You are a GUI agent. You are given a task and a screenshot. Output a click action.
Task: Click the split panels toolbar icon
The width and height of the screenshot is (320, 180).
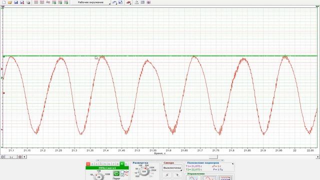[148, 2]
